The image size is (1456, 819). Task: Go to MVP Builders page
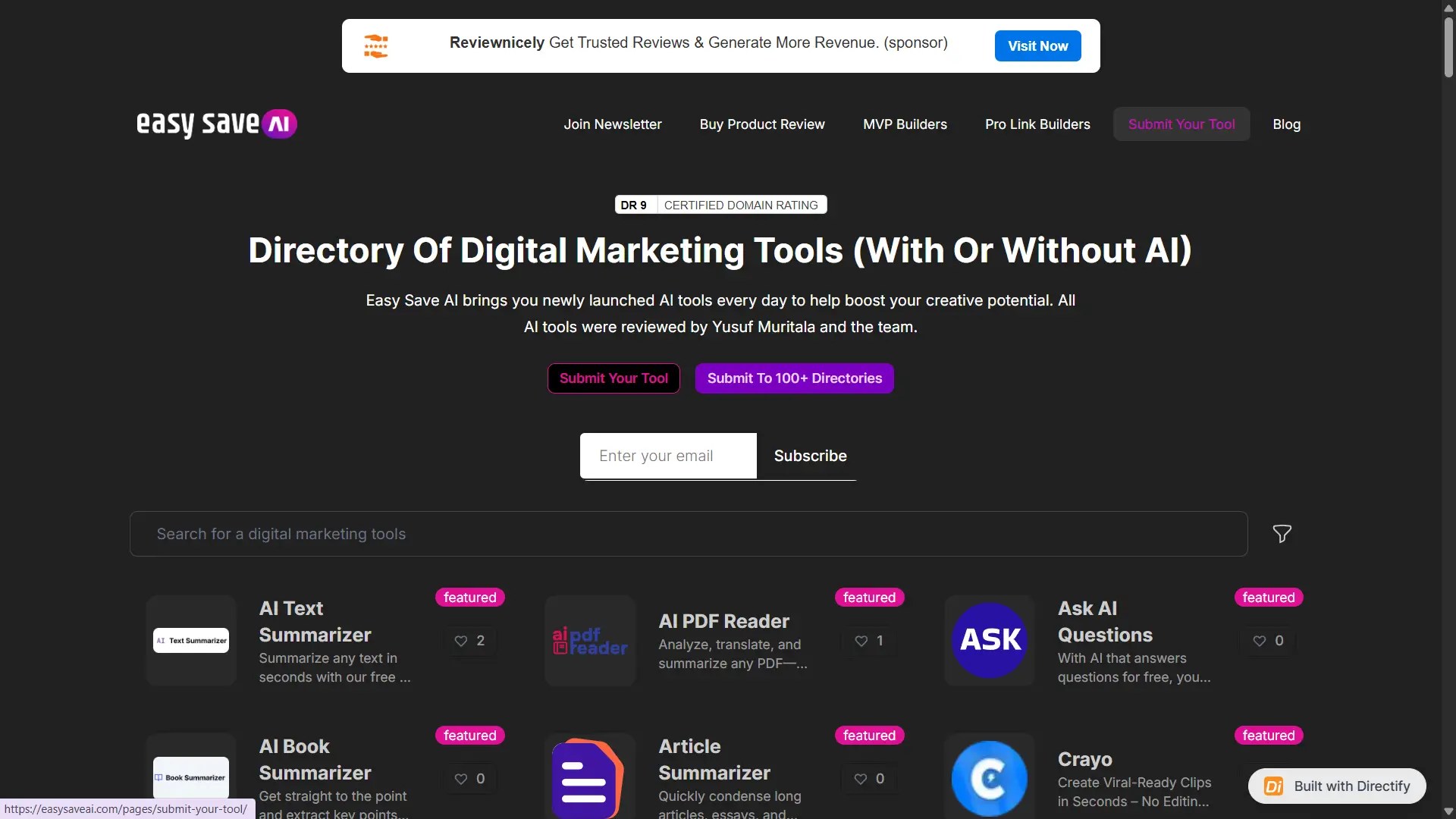[x=905, y=124]
